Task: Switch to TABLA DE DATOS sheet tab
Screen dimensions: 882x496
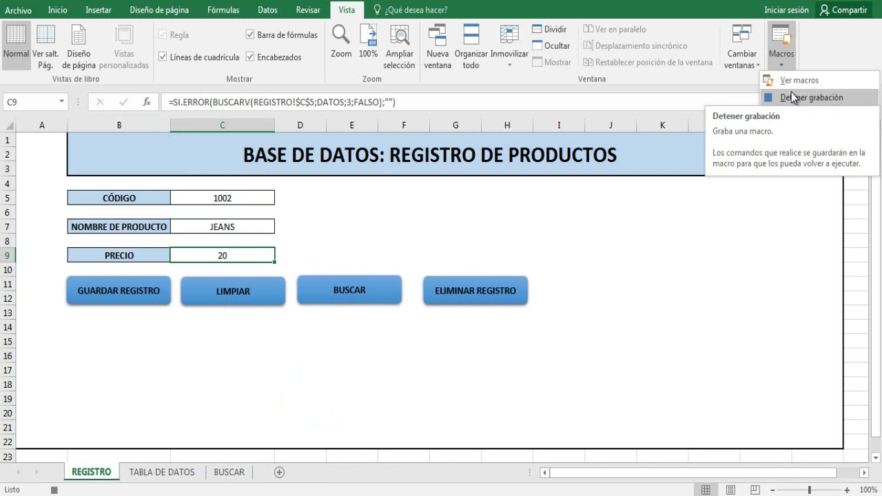Action: 162,472
